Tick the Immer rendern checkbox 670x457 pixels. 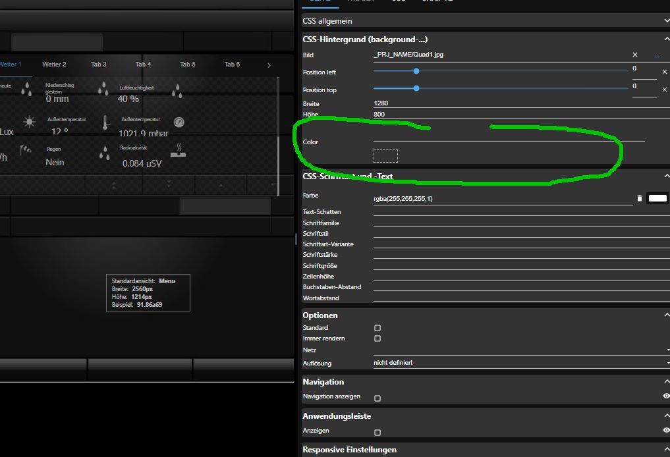coord(377,338)
